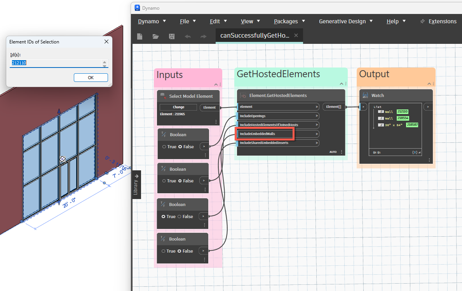Click the chevron on the includeOpenings port
The width and height of the screenshot is (462, 291).
click(317, 116)
